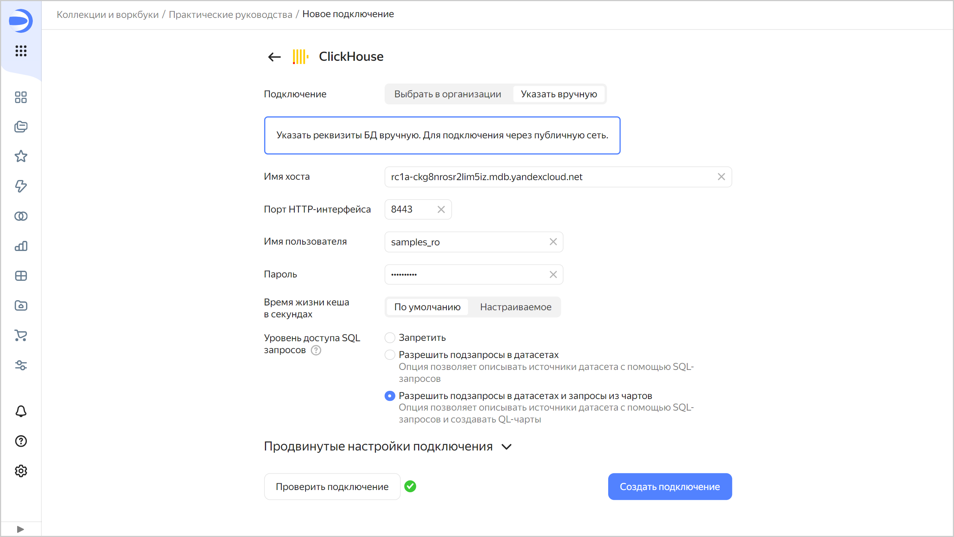
Task: Switch cache lifetime to Настраиваемое
Action: coord(516,307)
